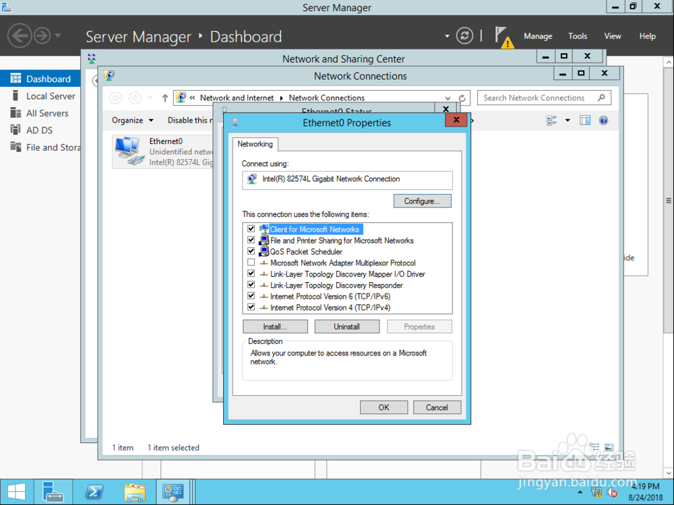
Task: Select Internet Protocol Version 4 (TCP/IPv4) item
Action: 330,308
